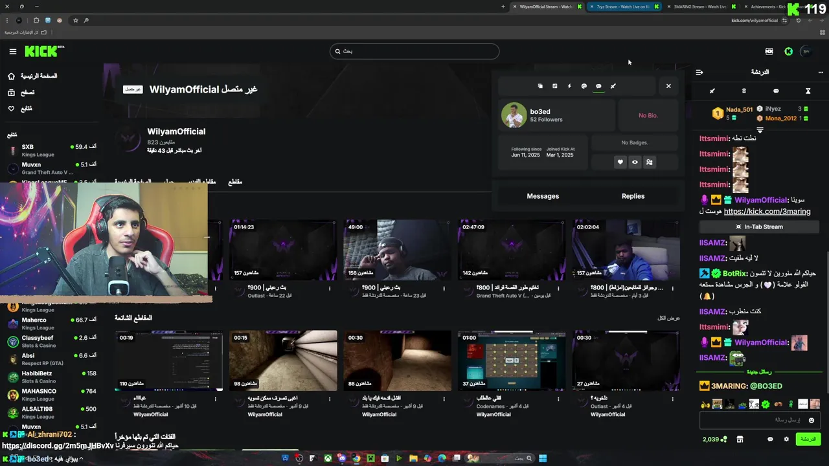829x466 pixels.
Task: Click the hourglass icon in chat toolbar
Action: (x=808, y=91)
